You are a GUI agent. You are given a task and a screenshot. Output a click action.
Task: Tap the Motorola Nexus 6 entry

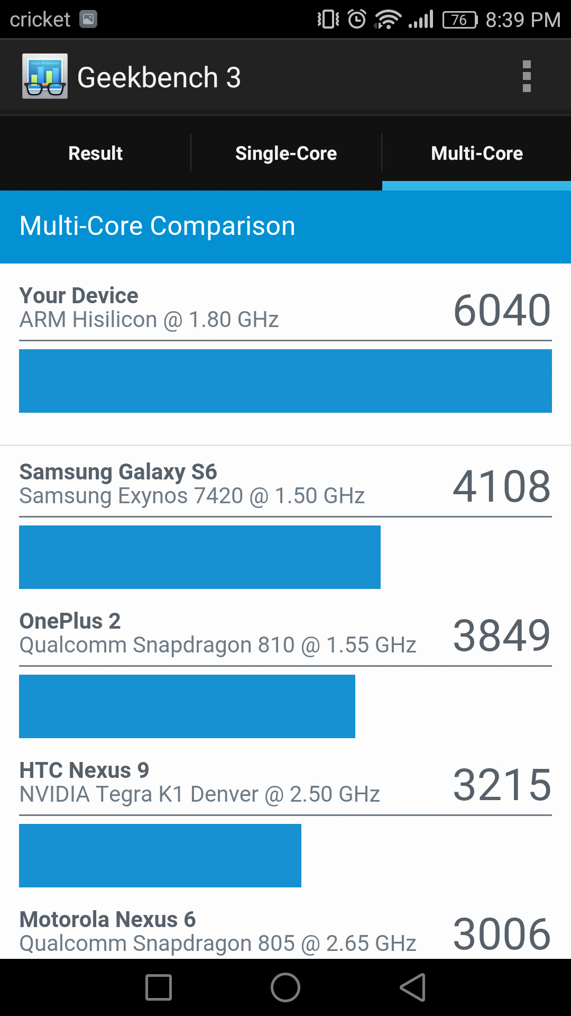tap(217, 931)
